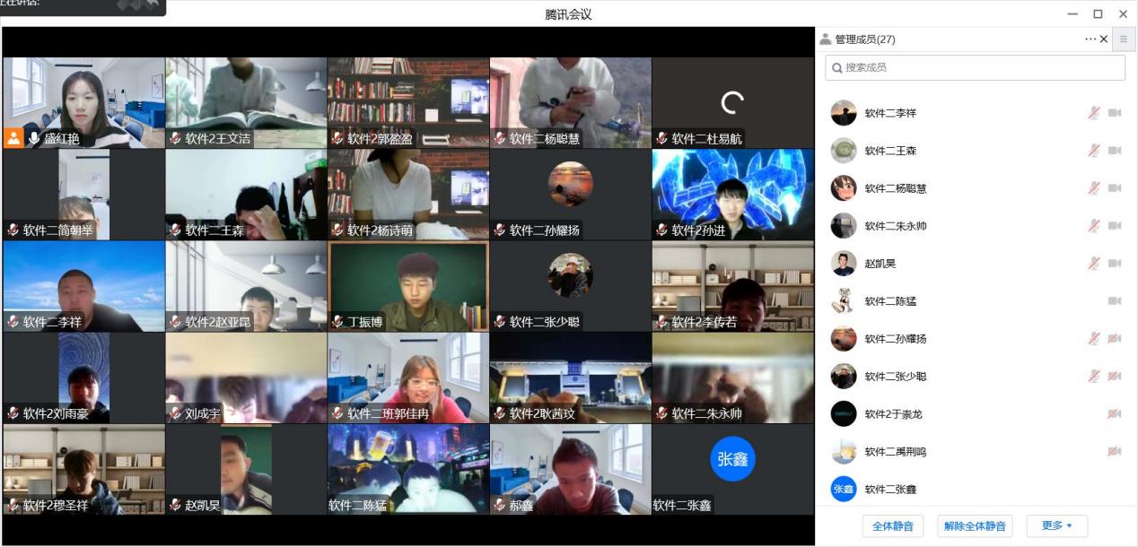Image resolution: width=1138 pixels, height=547 pixels.
Task: Select the 软件二班郭佳冉 video thumbnail
Action: (407, 377)
